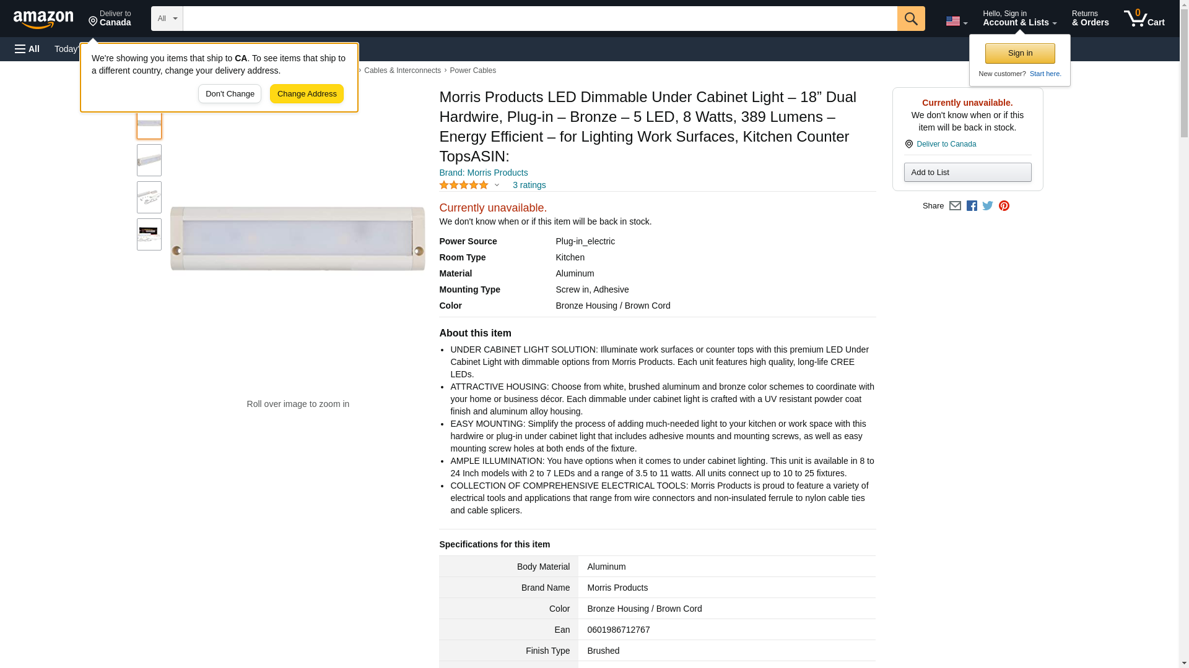The image size is (1189, 668).
Task: Share on Facebook icon
Action: click(x=972, y=206)
